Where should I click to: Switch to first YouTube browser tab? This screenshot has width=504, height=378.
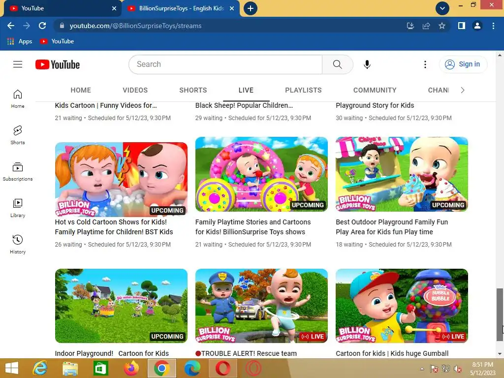(x=63, y=8)
